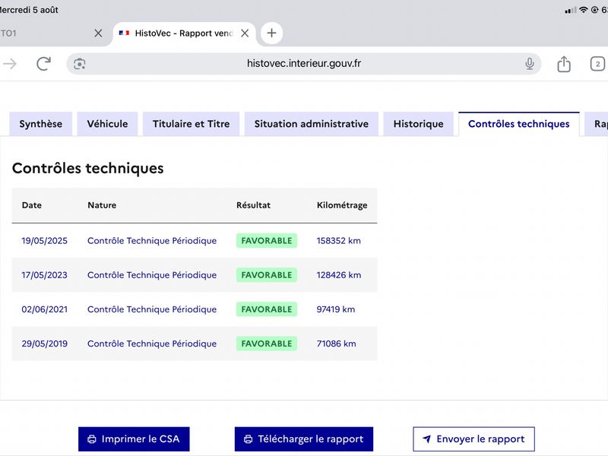Viewport: 608px width, 456px height.
Task: Open the Historique tab
Action: pos(419,124)
